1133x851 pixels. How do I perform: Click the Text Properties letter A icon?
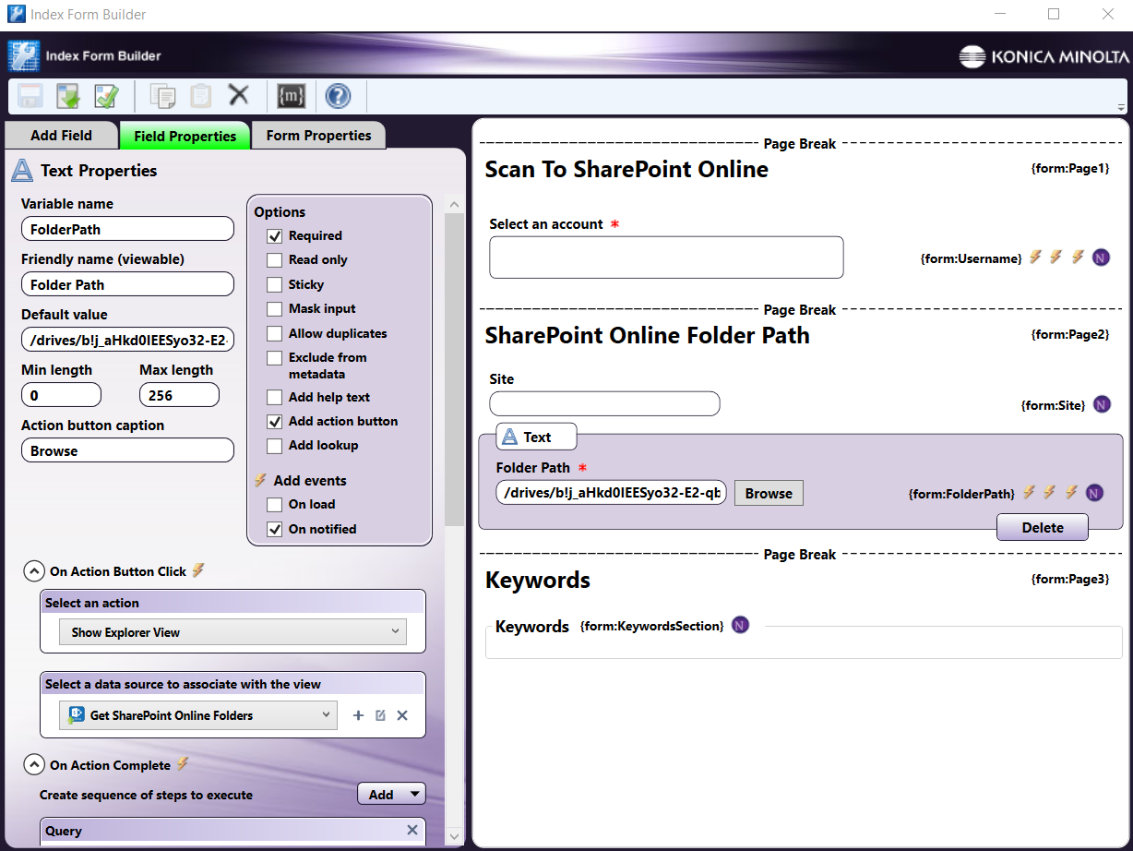coord(23,170)
